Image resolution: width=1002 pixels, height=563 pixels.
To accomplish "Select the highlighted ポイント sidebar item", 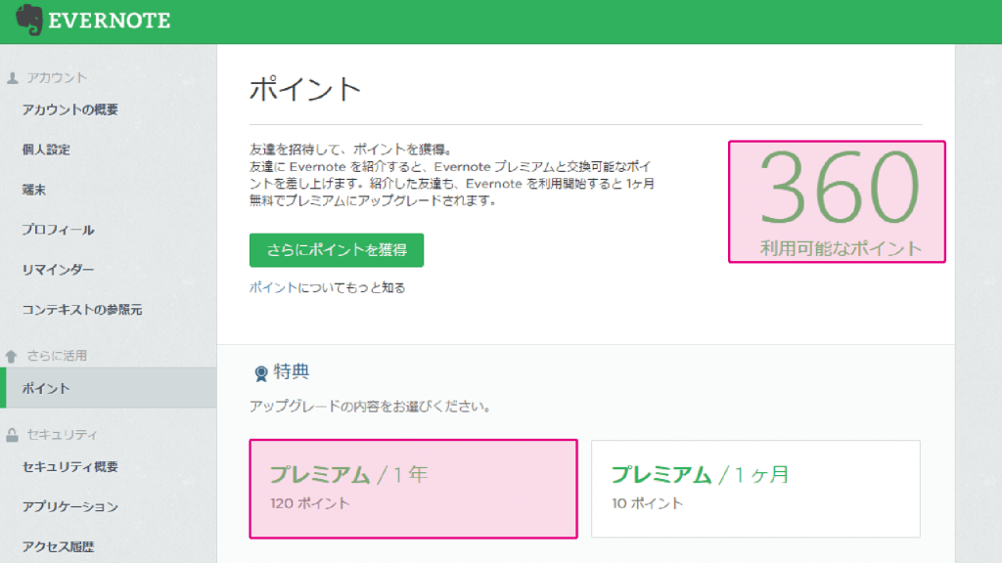I will point(109,388).
